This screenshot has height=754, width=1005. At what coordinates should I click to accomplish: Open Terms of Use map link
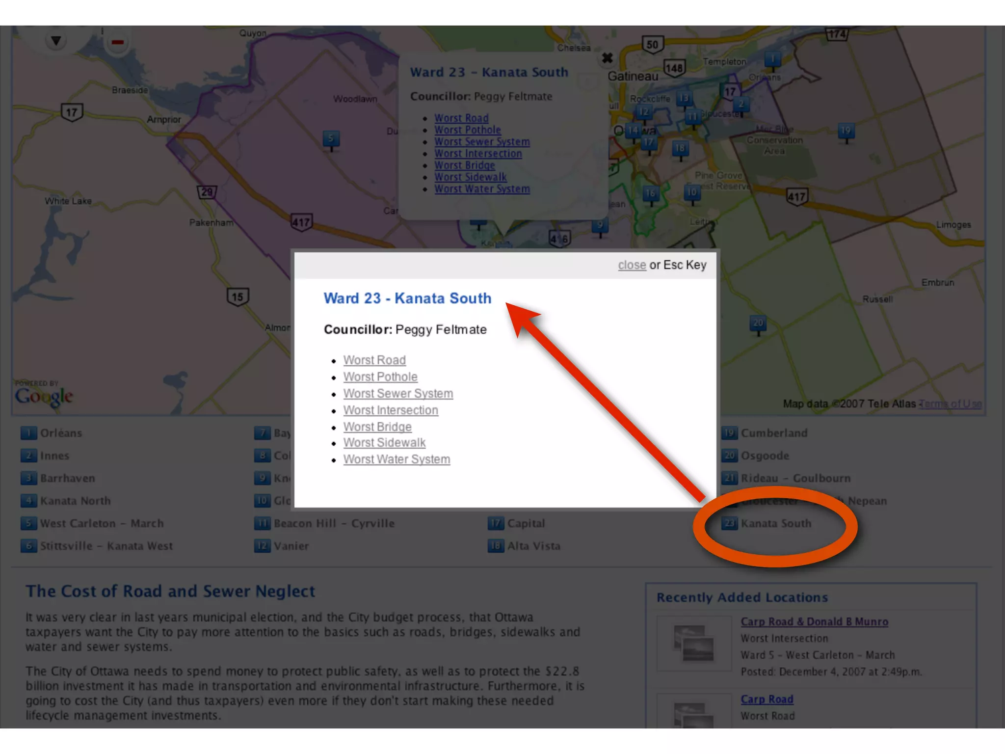[x=951, y=404]
